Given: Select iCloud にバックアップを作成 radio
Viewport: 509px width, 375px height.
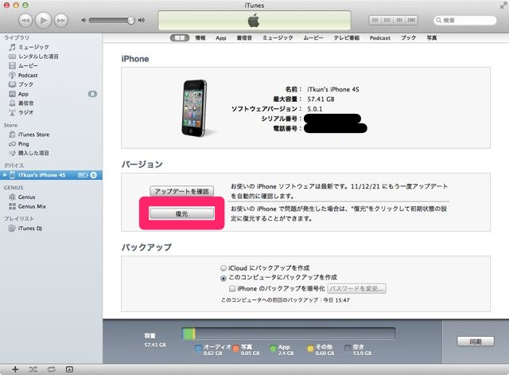Looking at the screenshot, I should point(223,268).
